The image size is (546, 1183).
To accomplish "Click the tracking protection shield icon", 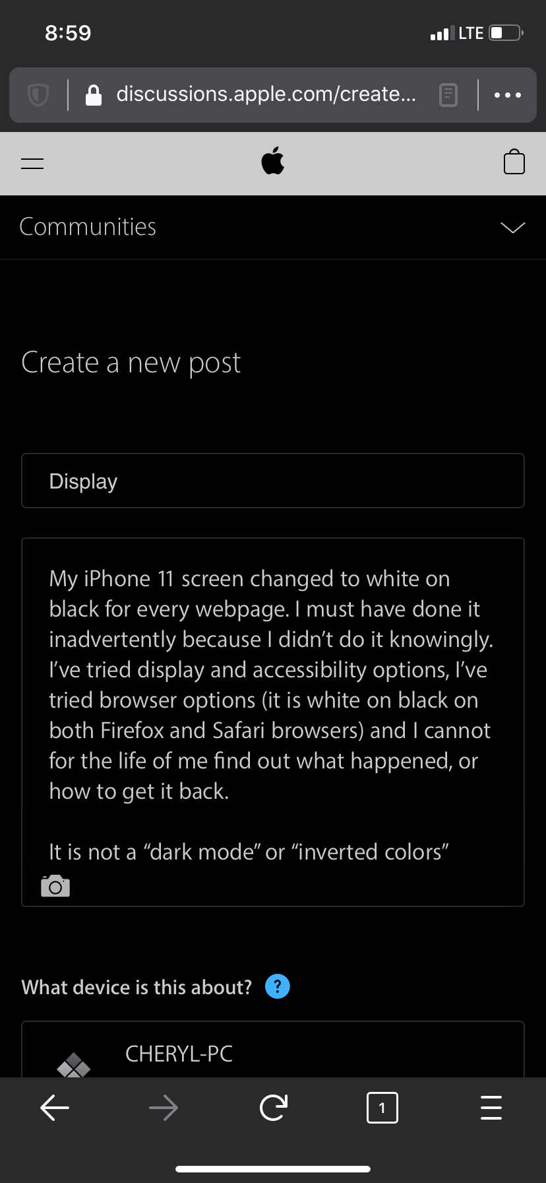I will [38, 94].
